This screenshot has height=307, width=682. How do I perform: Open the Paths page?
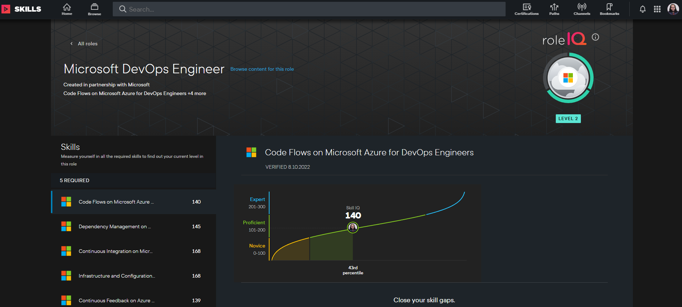tap(554, 9)
